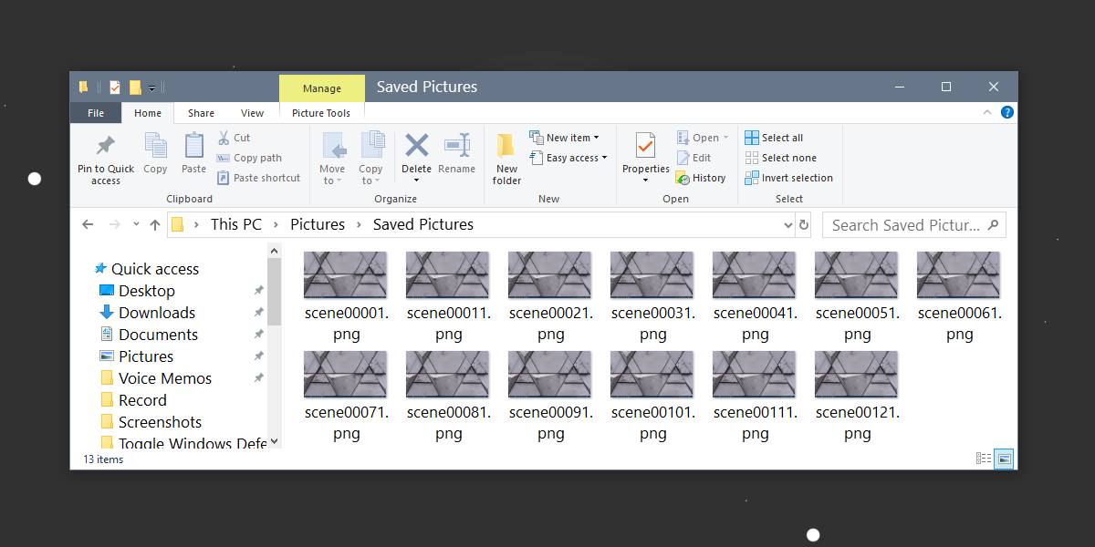Expand the Properties dropdown arrow
1095x547 pixels.
click(x=645, y=181)
